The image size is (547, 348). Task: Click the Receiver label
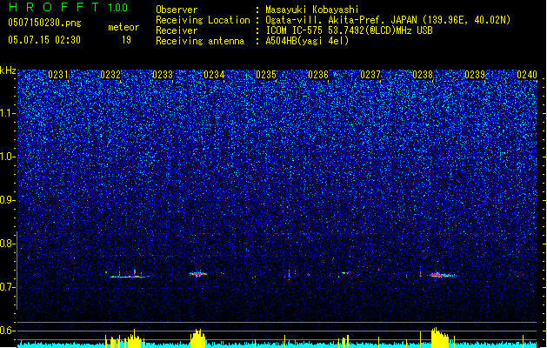[177, 30]
